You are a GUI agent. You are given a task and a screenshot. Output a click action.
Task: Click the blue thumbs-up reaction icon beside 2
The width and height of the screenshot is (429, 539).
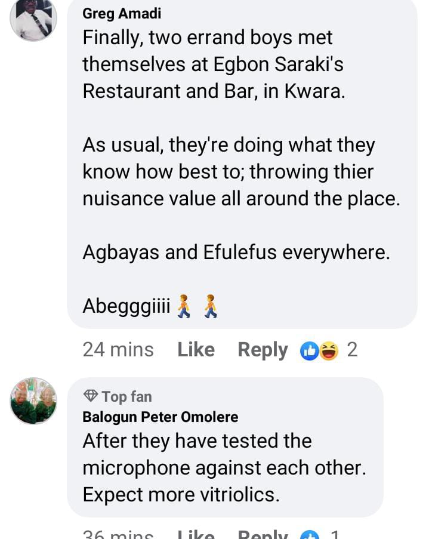coord(310,351)
